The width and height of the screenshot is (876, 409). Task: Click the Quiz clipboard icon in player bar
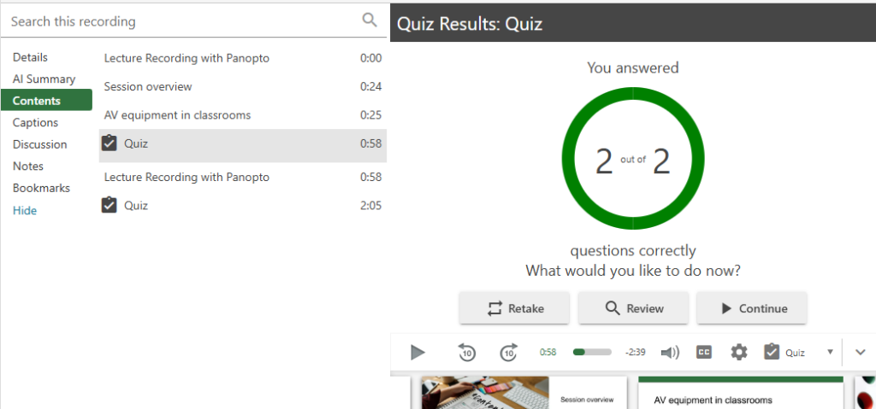coord(772,352)
